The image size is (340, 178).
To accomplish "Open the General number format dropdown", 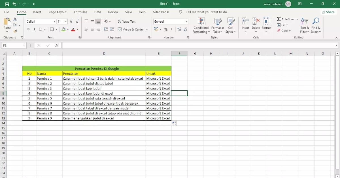I will pos(186,21).
